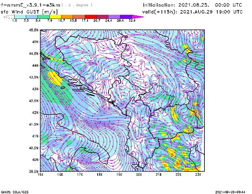Click the legend value 1.6
This screenshot has height=194, width=252.
14,20
